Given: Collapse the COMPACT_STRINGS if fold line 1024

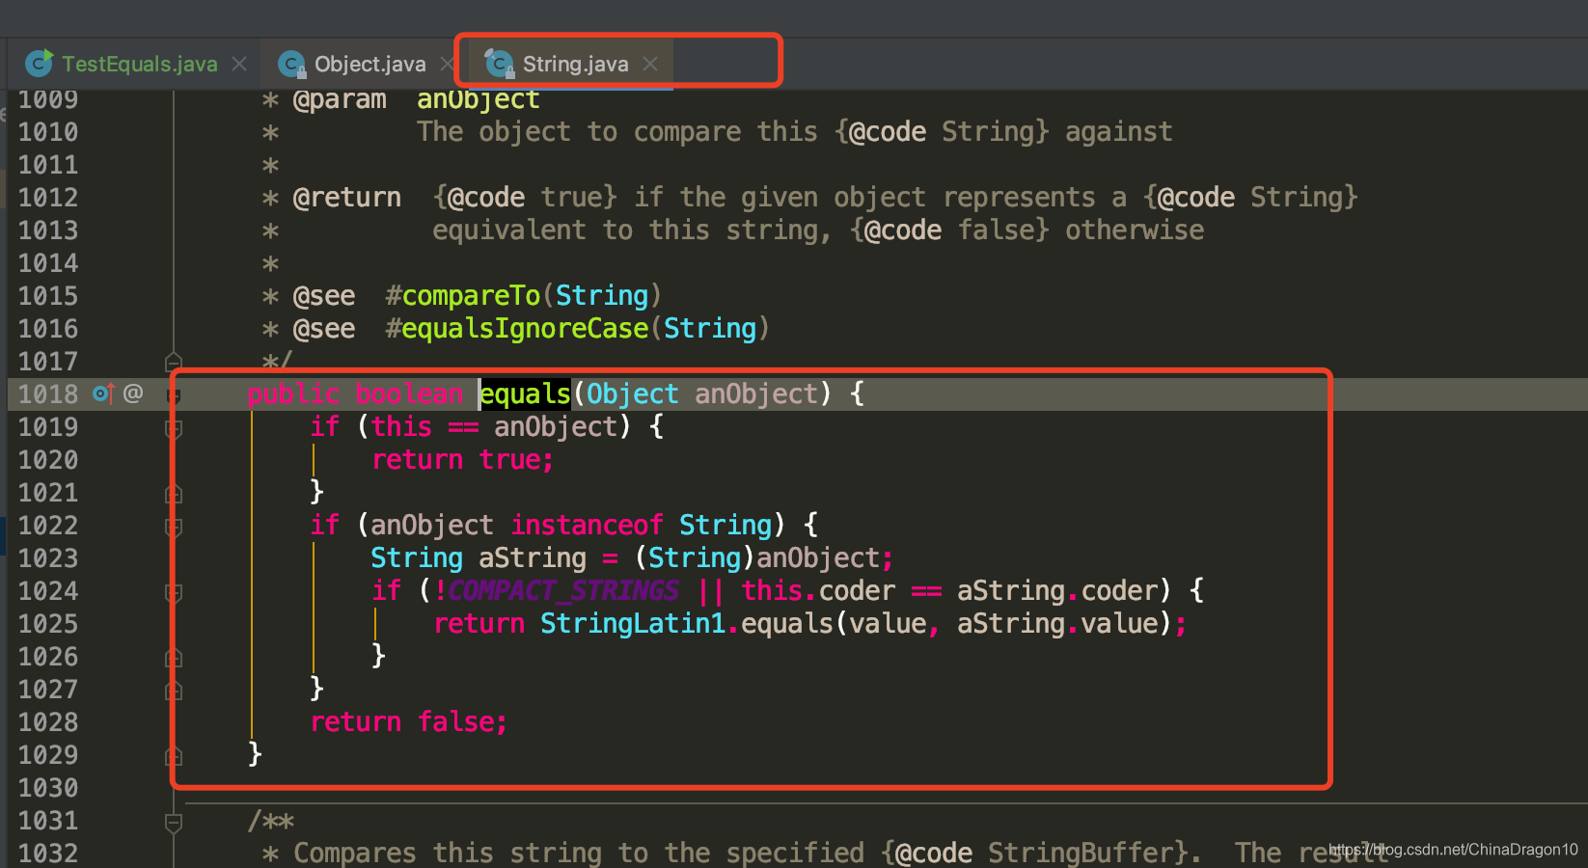Looking at the screenshot, I should tap(174, 592).
